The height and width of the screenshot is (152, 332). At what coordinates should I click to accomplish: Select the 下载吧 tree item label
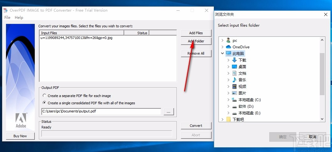[238, 120]
